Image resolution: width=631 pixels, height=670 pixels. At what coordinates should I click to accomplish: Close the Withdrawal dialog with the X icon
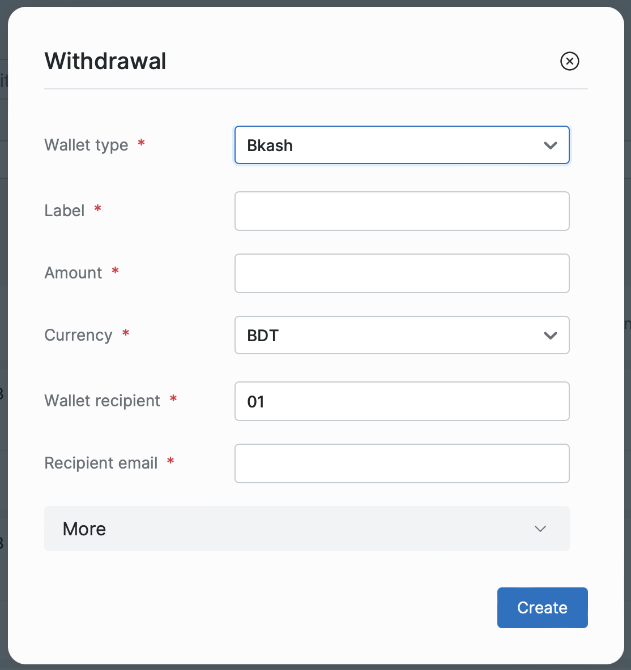569,61
